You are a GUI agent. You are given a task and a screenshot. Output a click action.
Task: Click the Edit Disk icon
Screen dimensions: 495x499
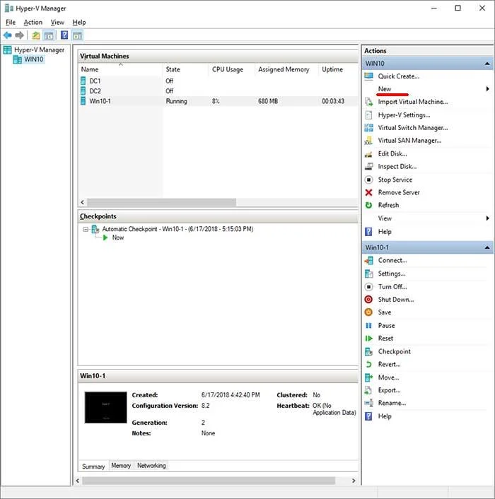pos(368,154)
